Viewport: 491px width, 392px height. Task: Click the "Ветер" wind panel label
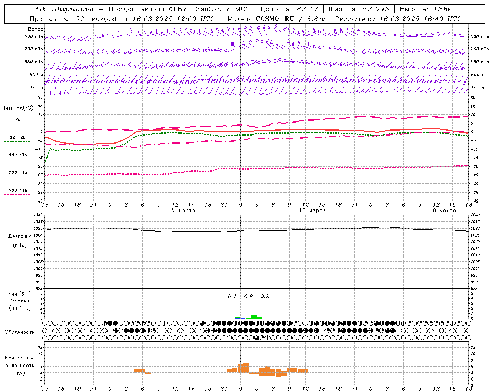[x=36, y=29]
